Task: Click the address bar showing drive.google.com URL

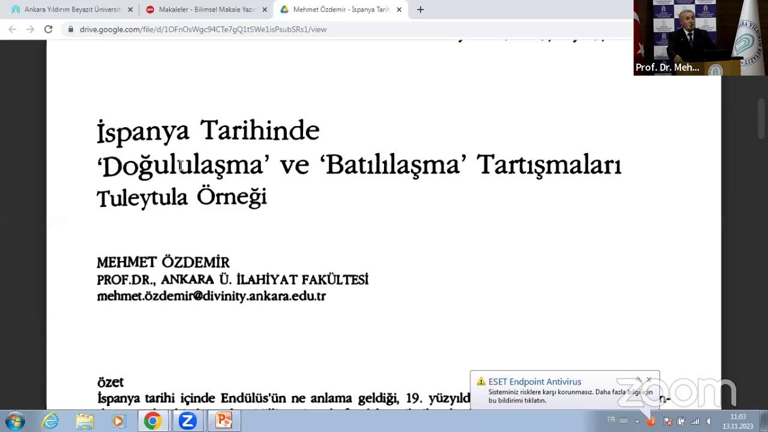Action: [348, 29]
